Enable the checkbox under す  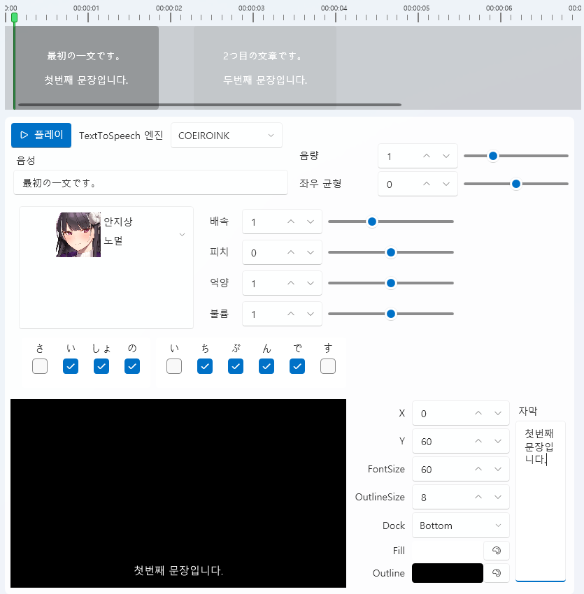coord(327,365)
